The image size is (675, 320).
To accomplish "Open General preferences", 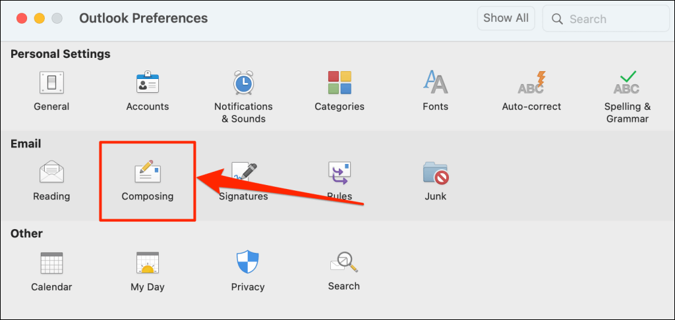I will click(x=51, y=84).
